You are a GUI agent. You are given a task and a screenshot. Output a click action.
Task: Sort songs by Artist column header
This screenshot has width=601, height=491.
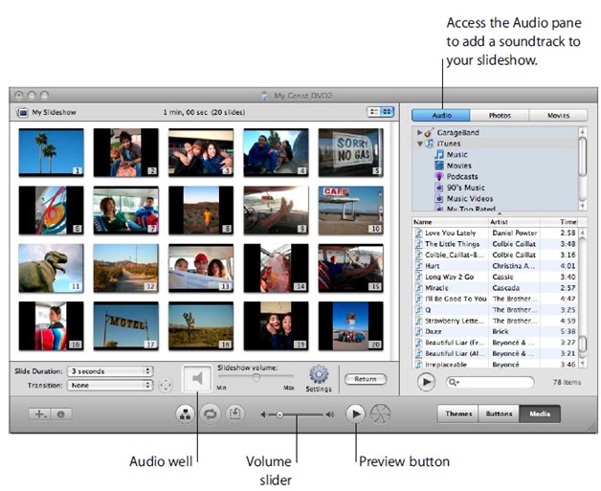point(514,222)
